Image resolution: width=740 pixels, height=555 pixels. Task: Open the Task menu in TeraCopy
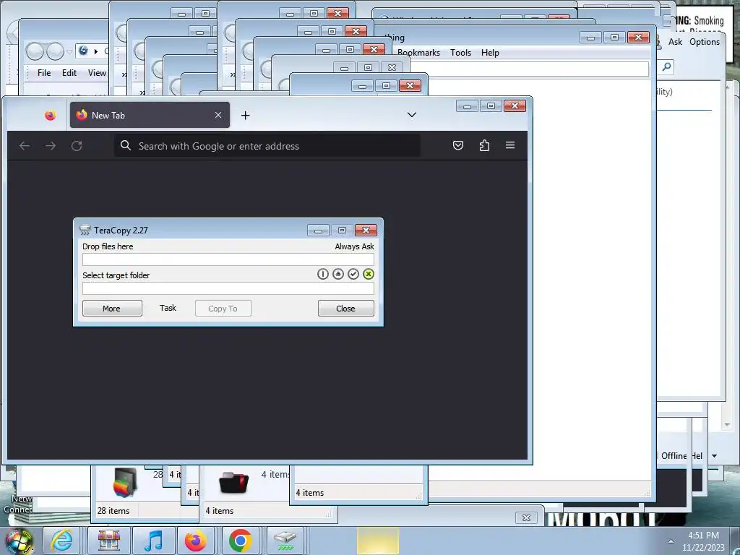click(168, 308)
